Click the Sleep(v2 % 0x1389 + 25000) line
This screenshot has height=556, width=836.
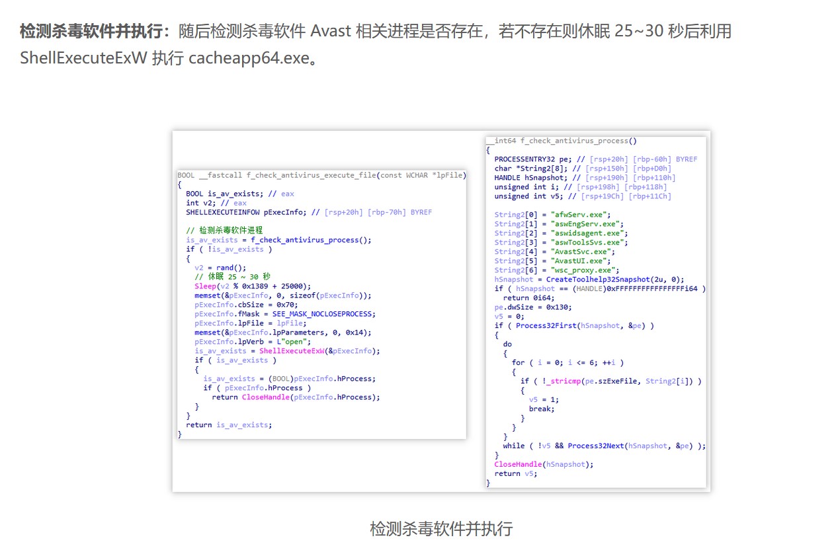point(253,286)
